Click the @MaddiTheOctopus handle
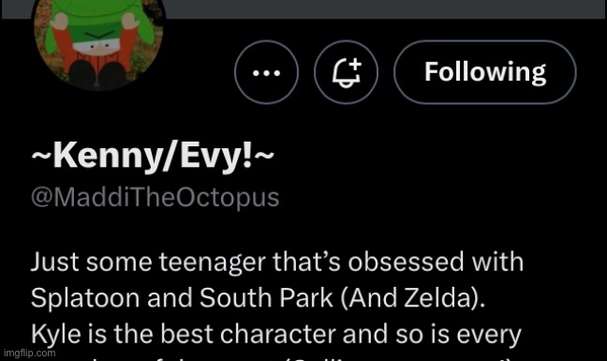The image size is (607, 361). click(x=155, y=198)
